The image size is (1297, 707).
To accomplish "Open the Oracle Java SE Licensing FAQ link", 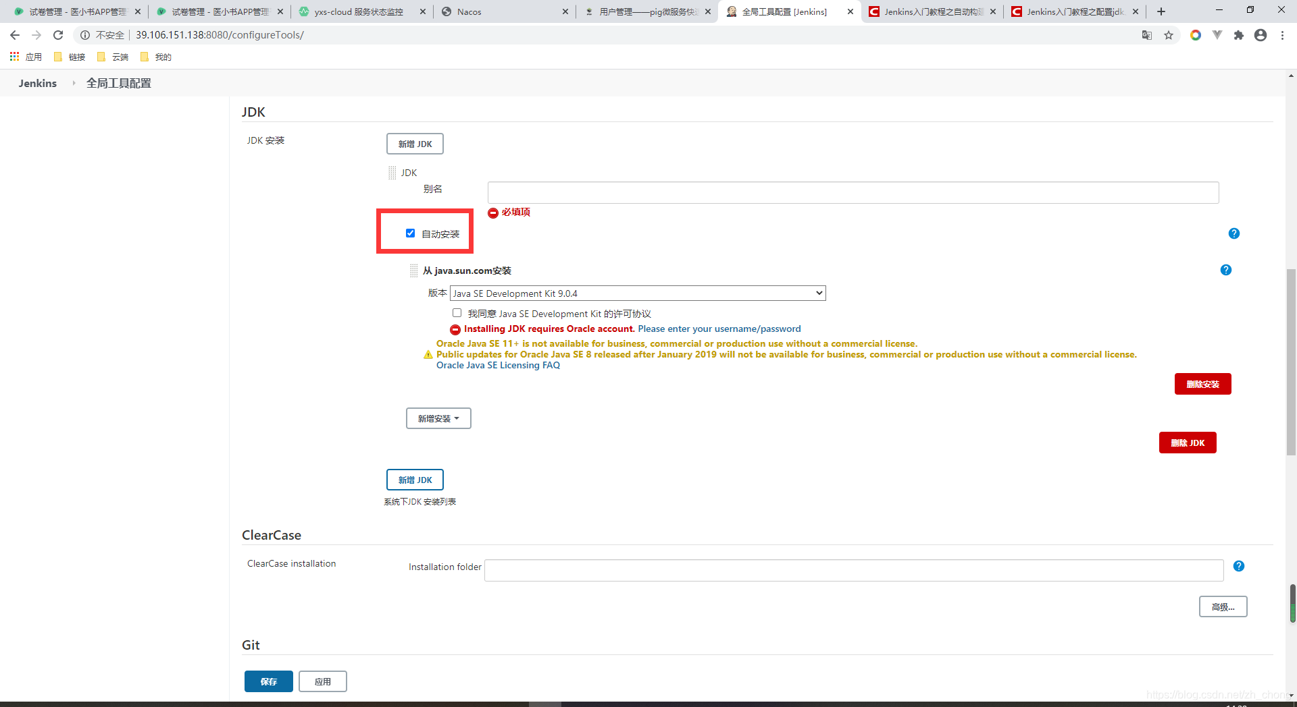I will coord(498,365).
